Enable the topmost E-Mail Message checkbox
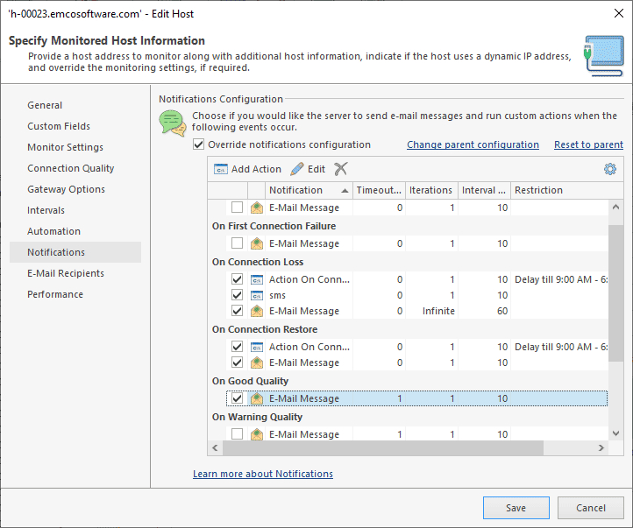The height and width of the screenshot is (528, 633). tap(237, 208)
